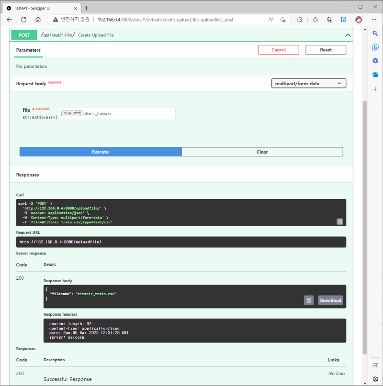Screen dimensions: 383x386
Task: Open Microsoft 365 sidebar app
Action: pyautogui.click(x=375, y=61)
